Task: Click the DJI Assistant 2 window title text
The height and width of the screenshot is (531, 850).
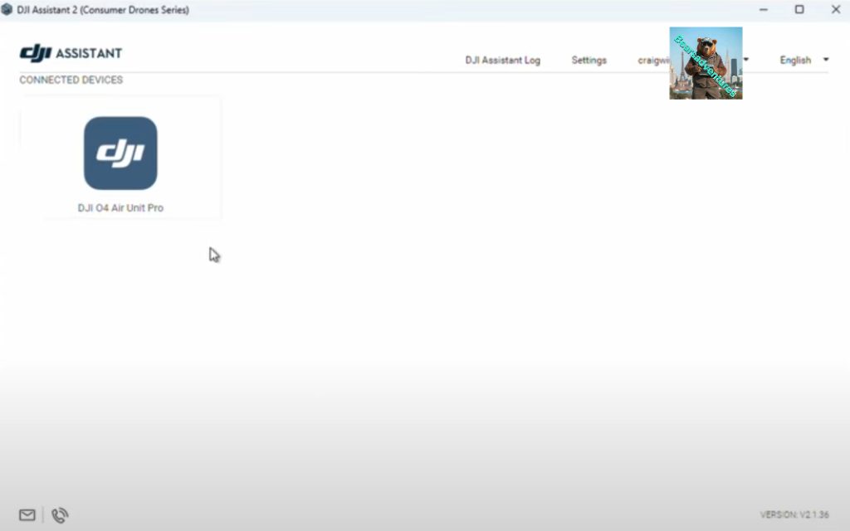Action: [103, 10]
